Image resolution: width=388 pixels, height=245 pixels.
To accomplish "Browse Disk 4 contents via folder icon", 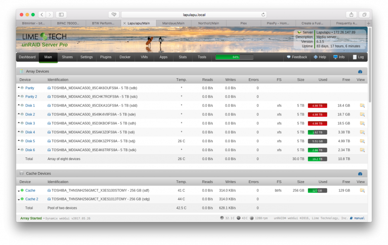I will [362, 132].
